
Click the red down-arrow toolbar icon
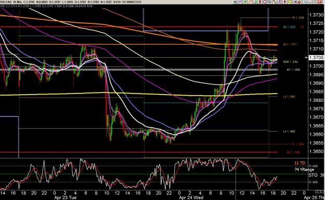(284, 2)
